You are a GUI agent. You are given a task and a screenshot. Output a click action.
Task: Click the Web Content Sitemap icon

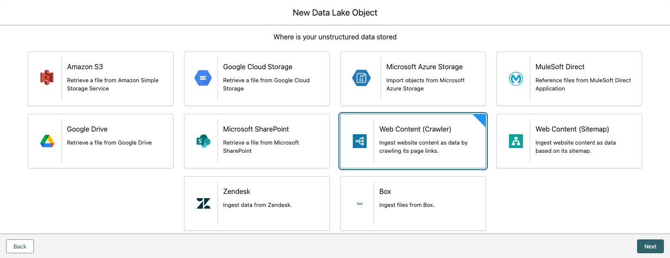point(516,141)
